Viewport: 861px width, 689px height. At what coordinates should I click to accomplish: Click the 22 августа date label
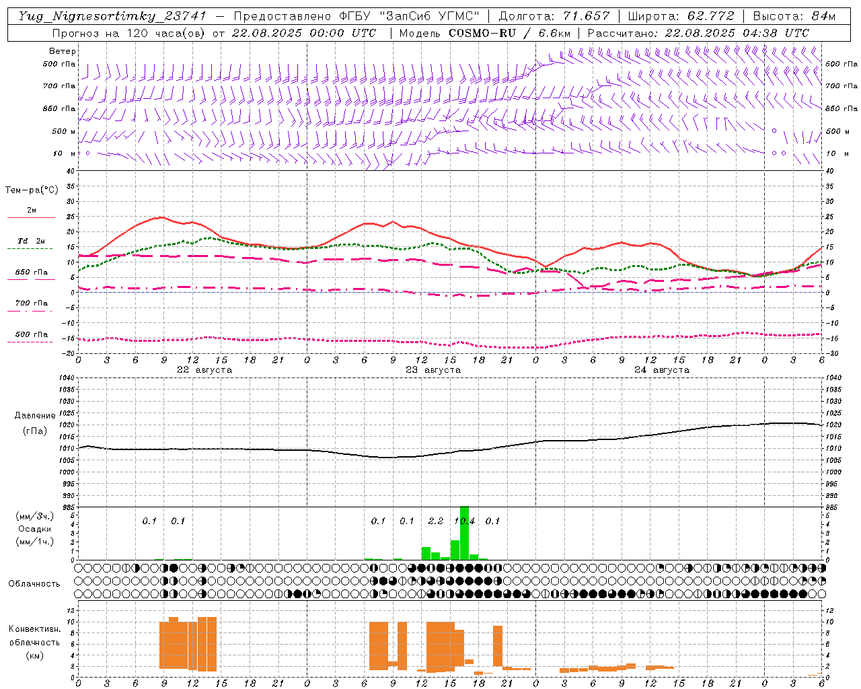coord(204,370)
